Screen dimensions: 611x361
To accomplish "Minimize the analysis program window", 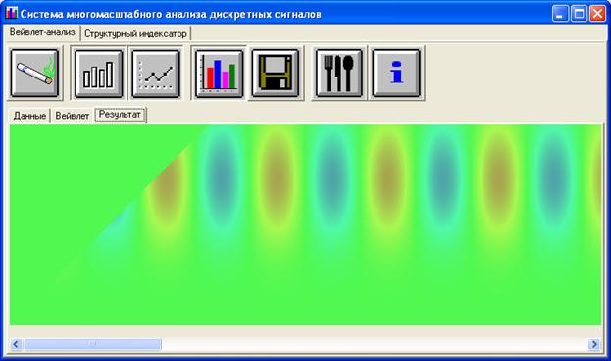I will click(x=560, y=14).
